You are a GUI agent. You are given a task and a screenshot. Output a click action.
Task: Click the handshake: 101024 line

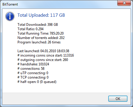click(33, 64)
